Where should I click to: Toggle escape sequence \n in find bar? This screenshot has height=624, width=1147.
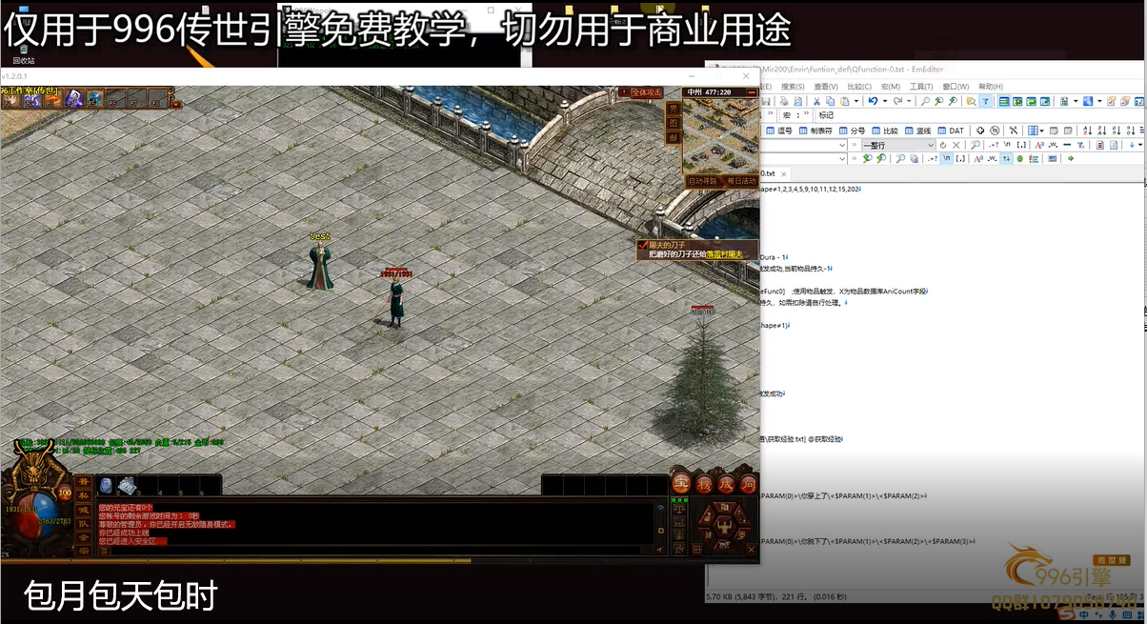pyautogui.click(x=946, y=159)
